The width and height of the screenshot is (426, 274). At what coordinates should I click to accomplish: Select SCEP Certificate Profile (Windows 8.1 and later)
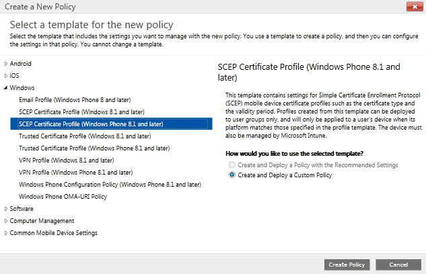[81, 112]
